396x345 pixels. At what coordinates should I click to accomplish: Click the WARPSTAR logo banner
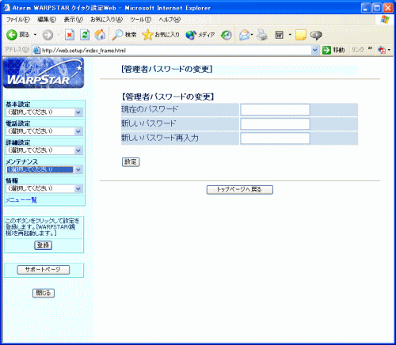44,73
